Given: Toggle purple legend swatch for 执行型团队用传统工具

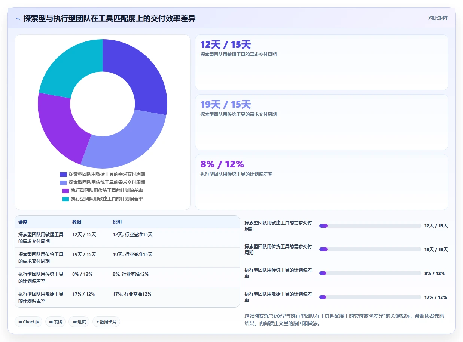Looking at the screenshot, I should click(66, 191).
